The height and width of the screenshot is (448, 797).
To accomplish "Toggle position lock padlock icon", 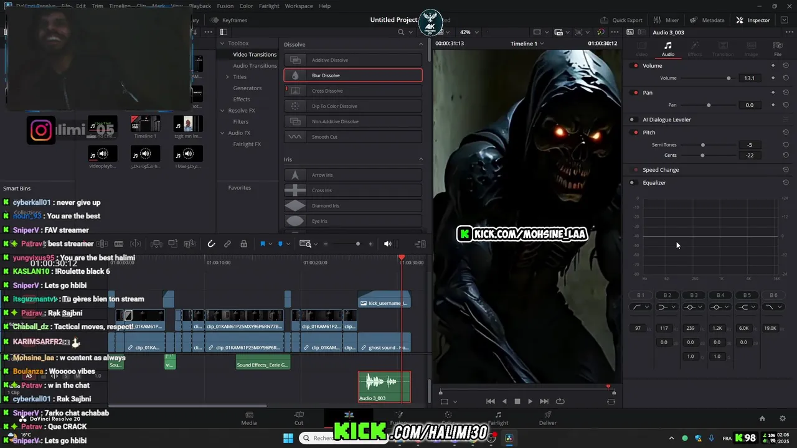I will pyautogui.click(x=243, y=244).
